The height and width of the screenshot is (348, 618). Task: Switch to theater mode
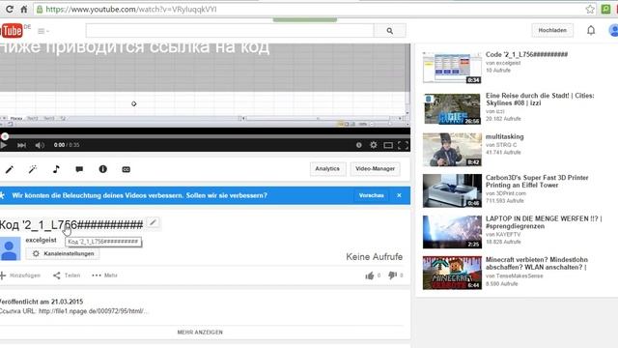point(388,145)
